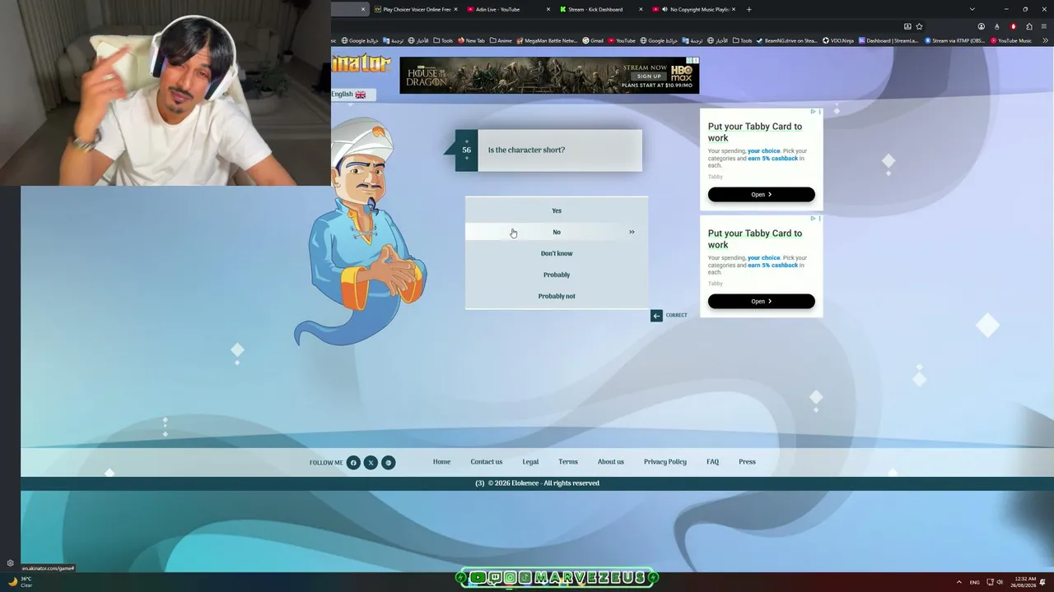Image resolution: width=1054 pixels, height=592 pixels.
Task: Answer No to the character question
Action: pyautogui.click(x=557, y=232)
